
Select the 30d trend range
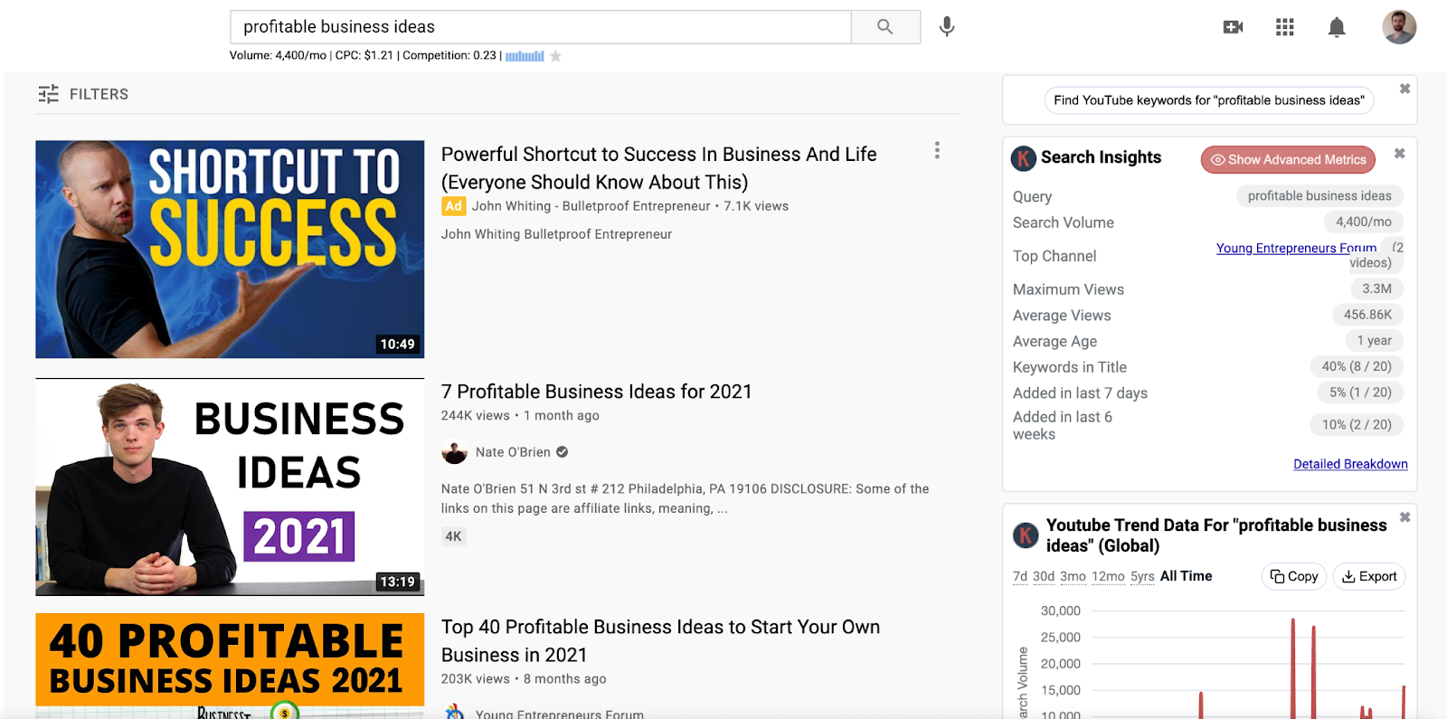(x=1044, y=576)
